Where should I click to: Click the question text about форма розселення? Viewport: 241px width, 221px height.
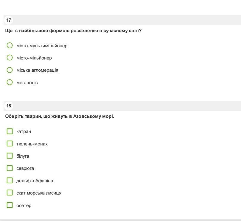[x=73, y=31]
